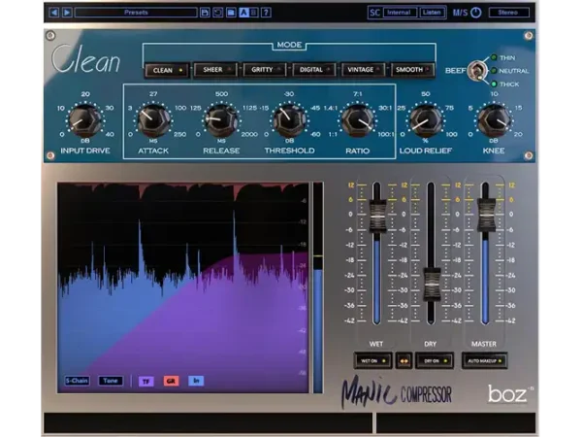Click the waveform history display
582x437 pixels.
pos(183,287)
